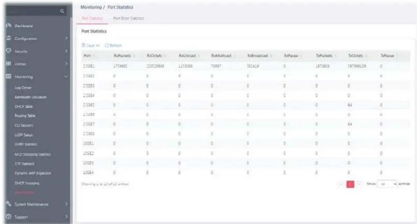This screenshot has height=224, width=417.
Task: Sort table by RxPackets column
Action: pos(124,56)
